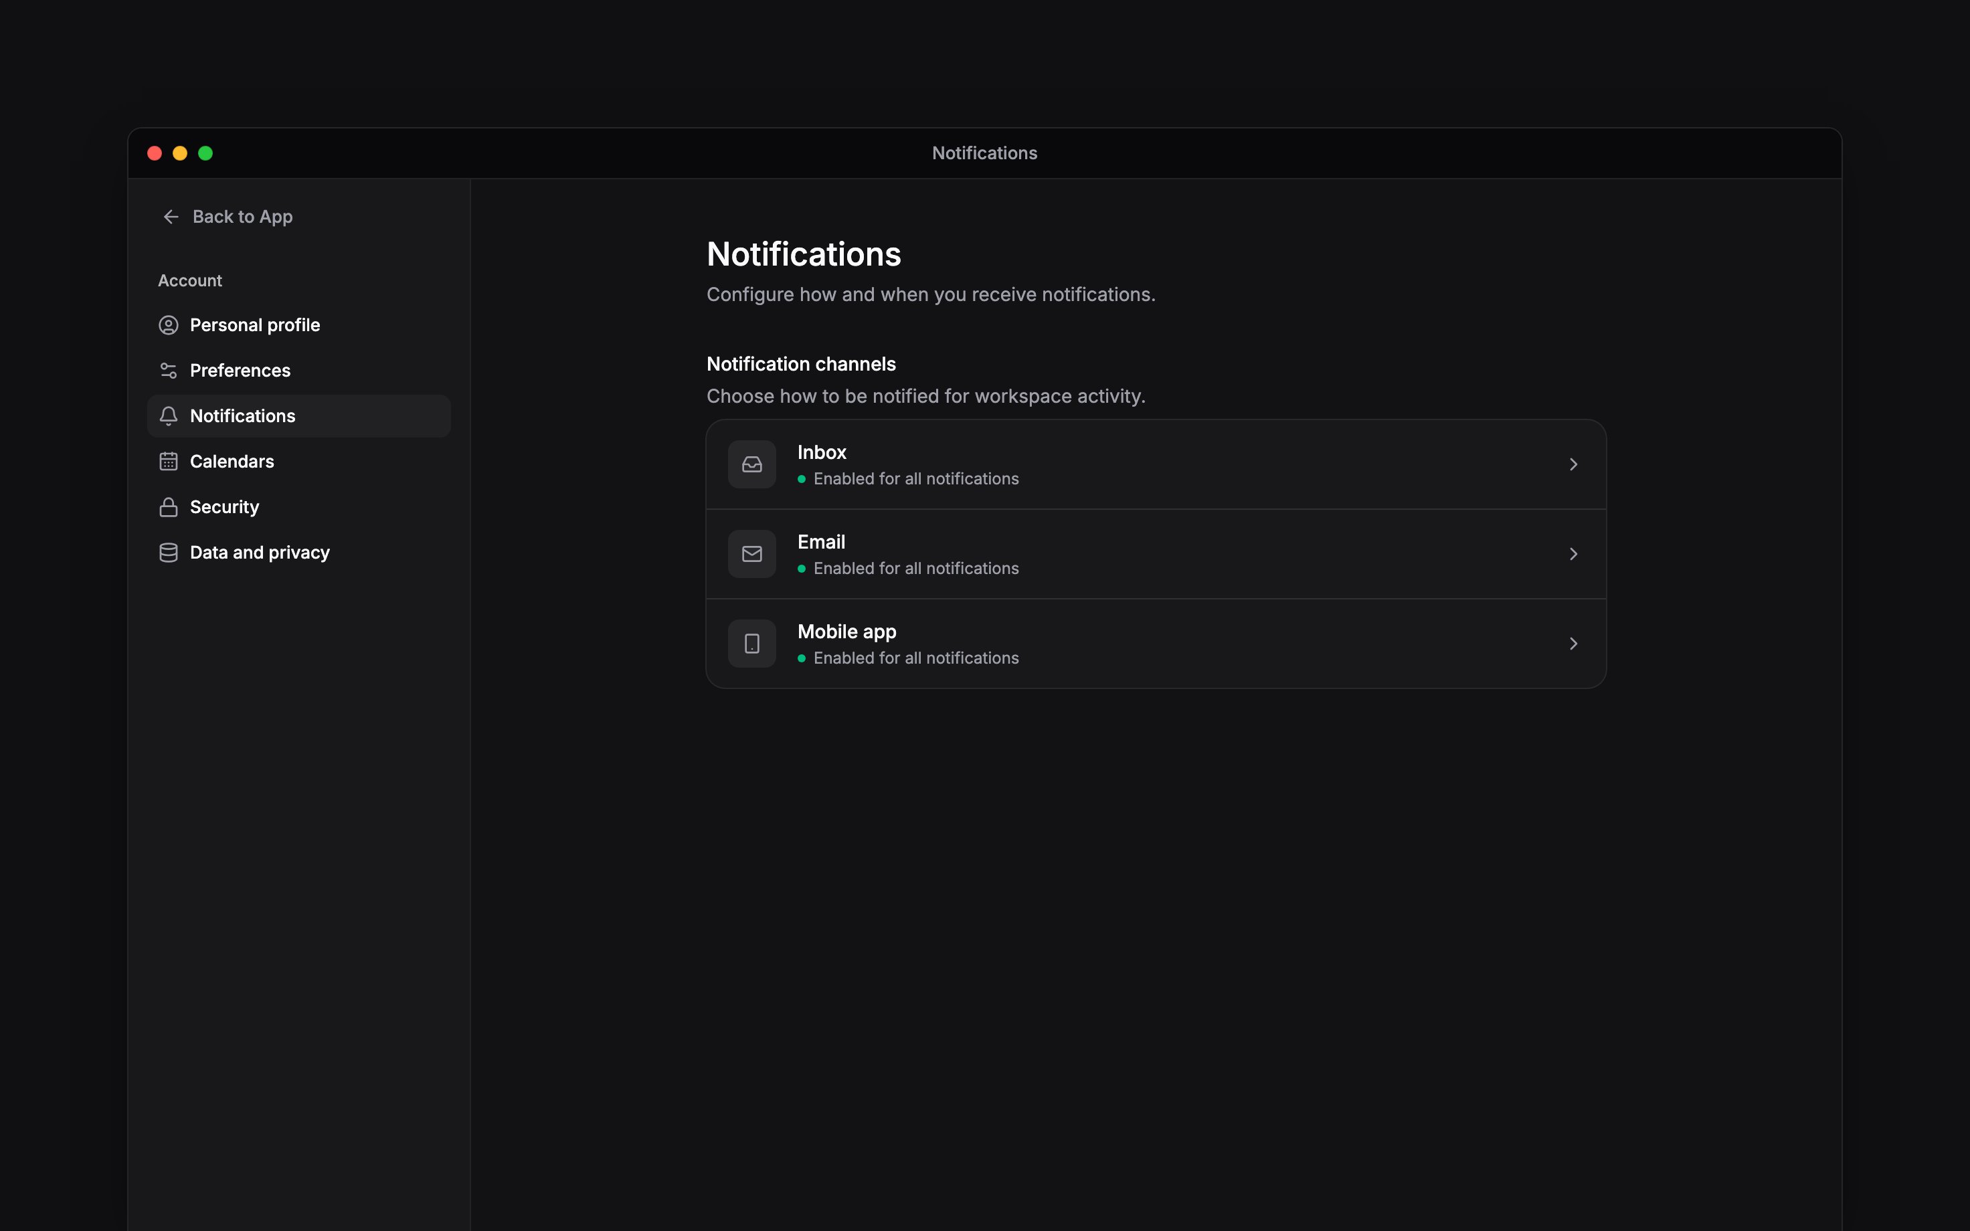
Task: Click the large Notifications page heading
Action: (x=804, y=254)
